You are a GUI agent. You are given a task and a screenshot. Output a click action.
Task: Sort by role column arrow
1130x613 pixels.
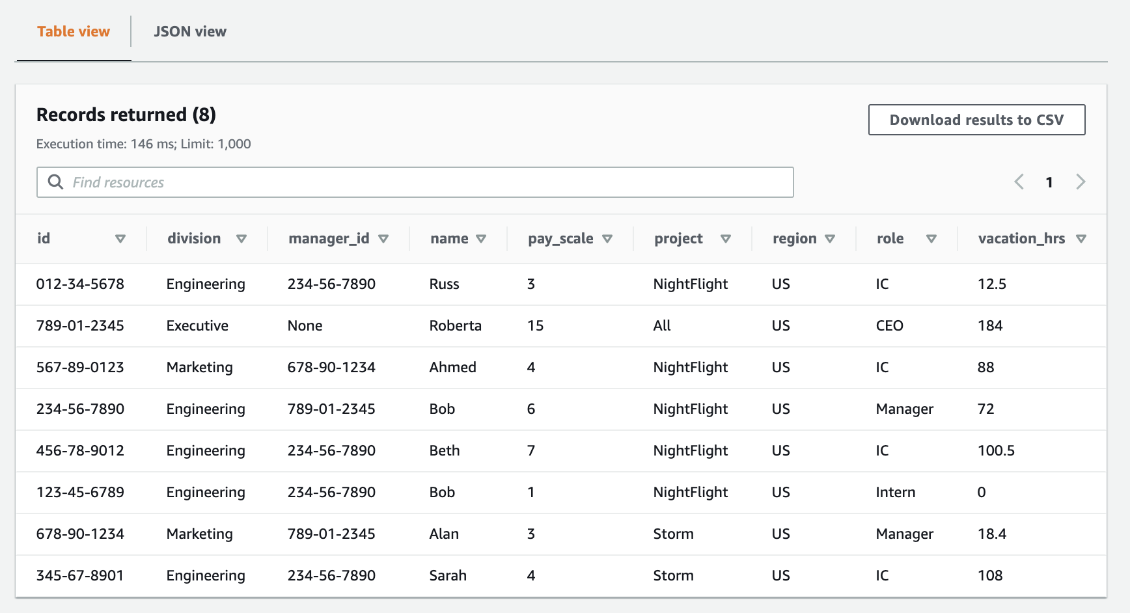point(931,239)
